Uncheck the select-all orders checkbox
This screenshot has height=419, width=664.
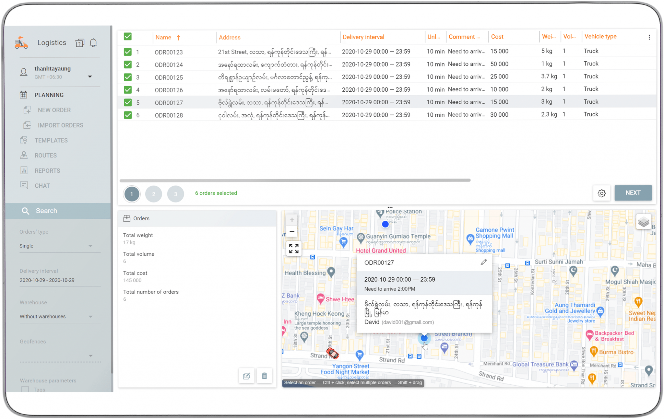click(128, 36)
